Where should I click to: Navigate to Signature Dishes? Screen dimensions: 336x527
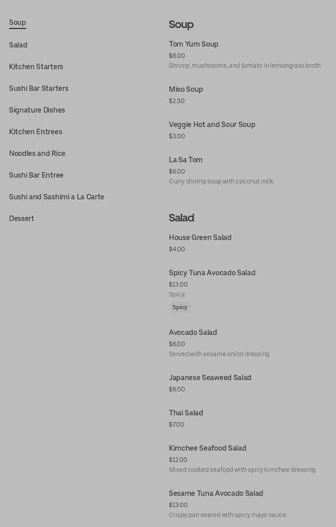click(x=37, y=110)
